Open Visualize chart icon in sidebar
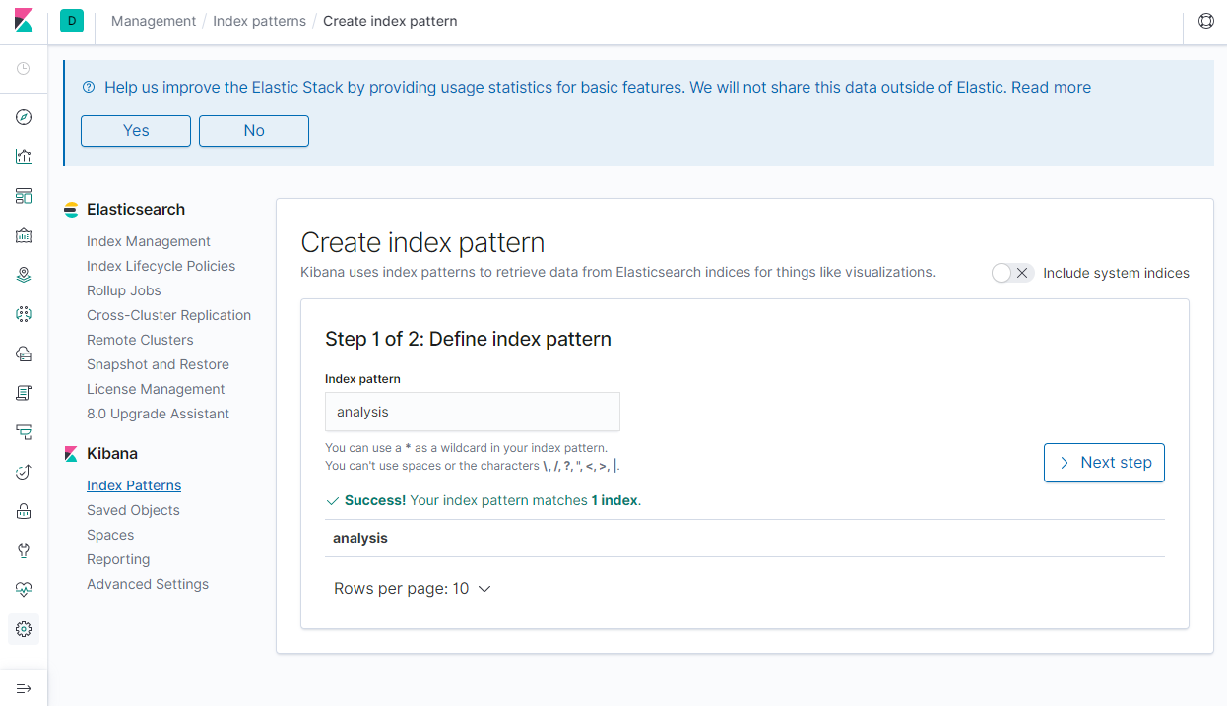This screenshot has height=706, width=1227. [24, 157]
